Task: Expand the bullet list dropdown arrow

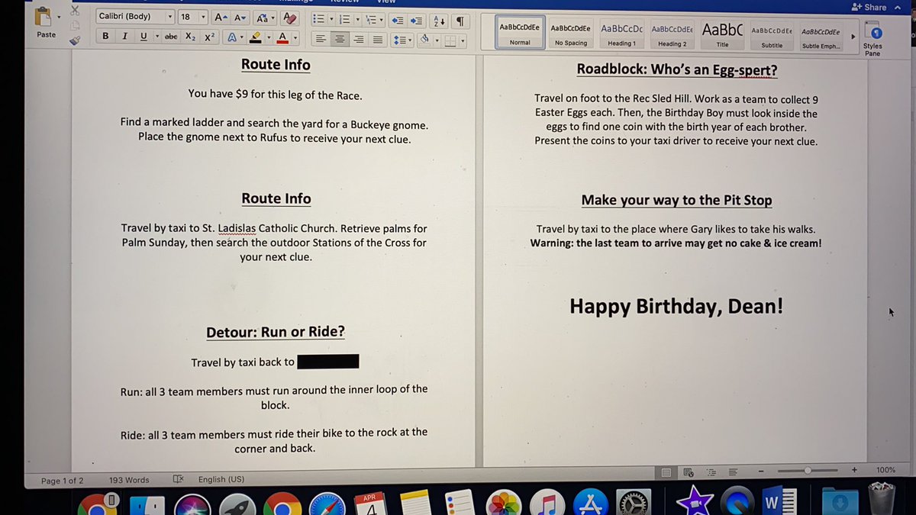Action: click(331, 19)
